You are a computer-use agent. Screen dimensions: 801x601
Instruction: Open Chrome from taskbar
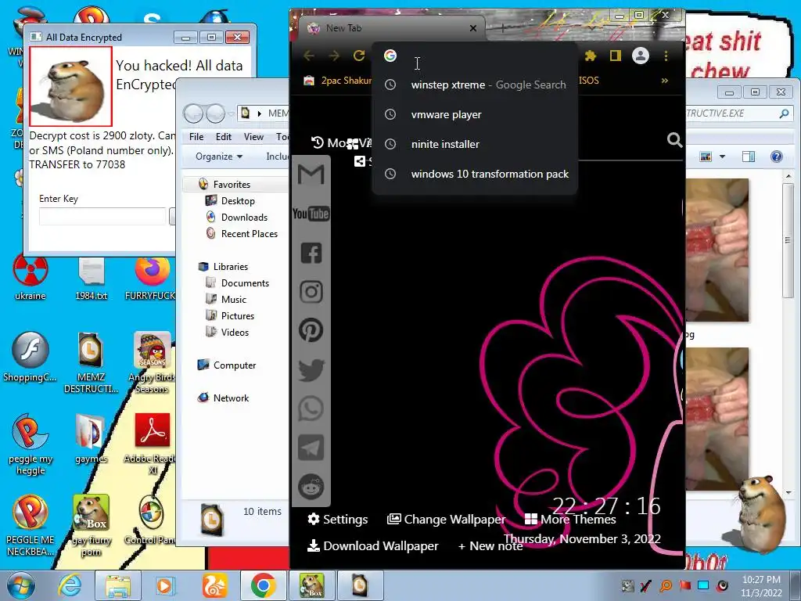pyautogui.click(x=263, y=585)
